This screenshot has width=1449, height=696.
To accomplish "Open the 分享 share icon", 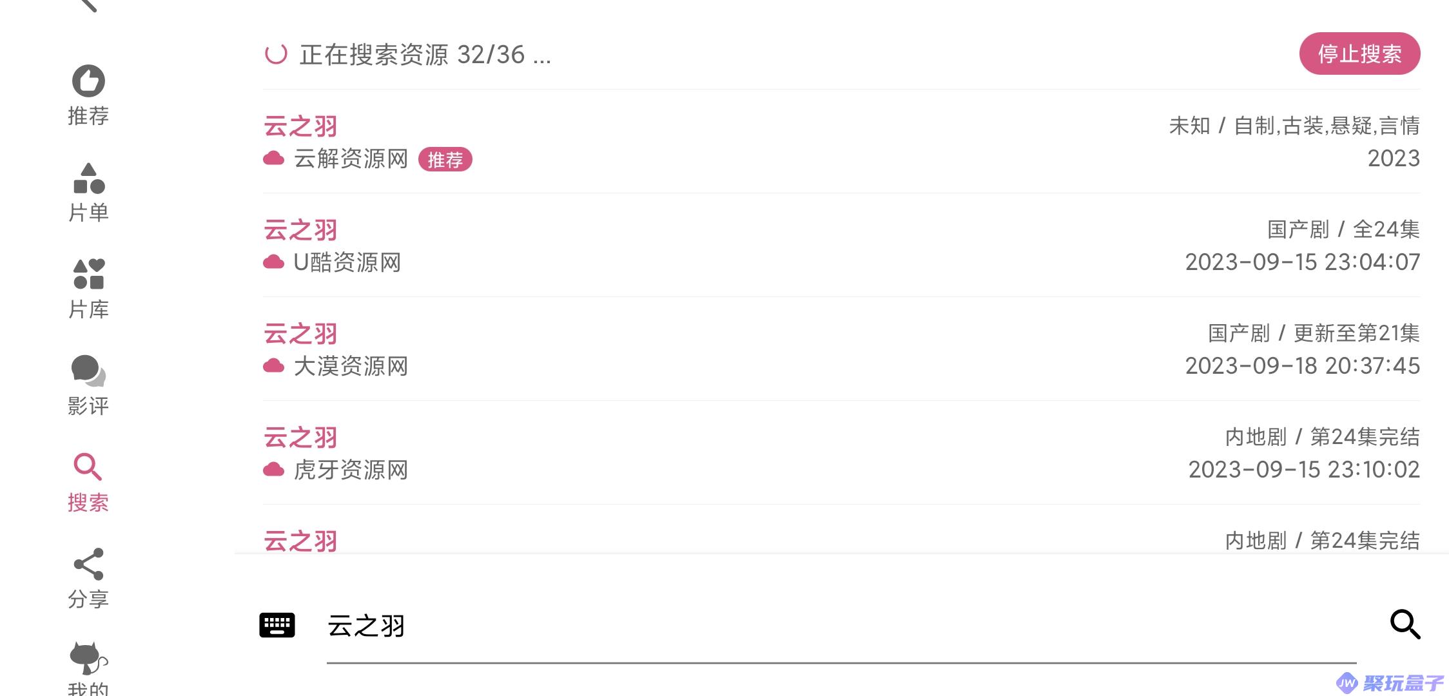I will click(88, 565).
